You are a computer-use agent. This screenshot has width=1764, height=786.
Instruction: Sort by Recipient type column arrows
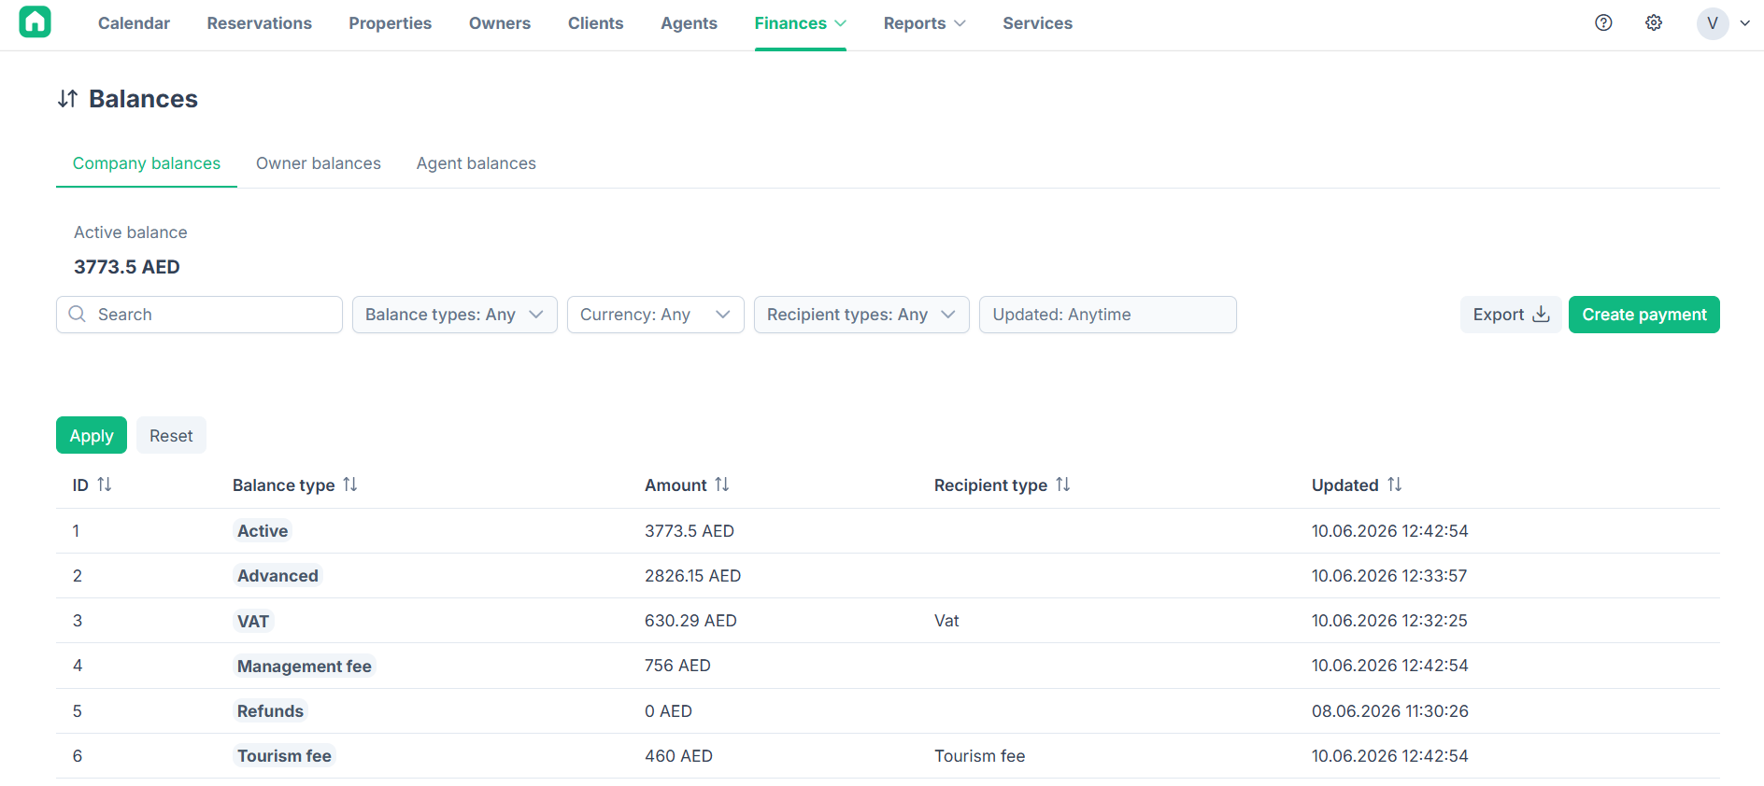click(x=1063, y=484)
